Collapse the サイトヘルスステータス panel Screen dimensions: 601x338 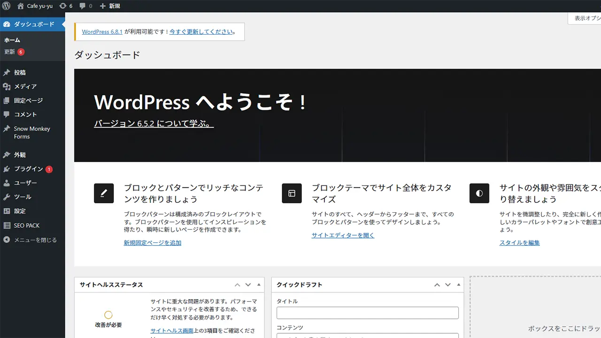click(259, 285)
